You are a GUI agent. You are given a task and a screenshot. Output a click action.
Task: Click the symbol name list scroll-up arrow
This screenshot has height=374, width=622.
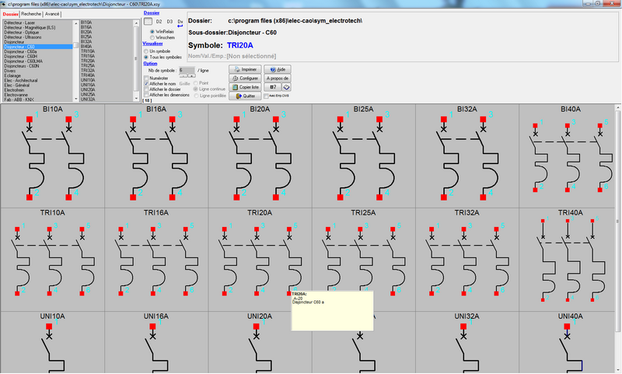(137, 23)
